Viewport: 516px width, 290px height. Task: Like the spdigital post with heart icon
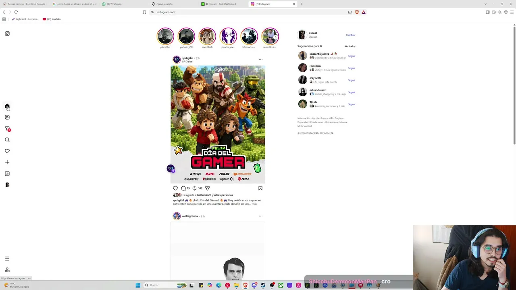175,188
